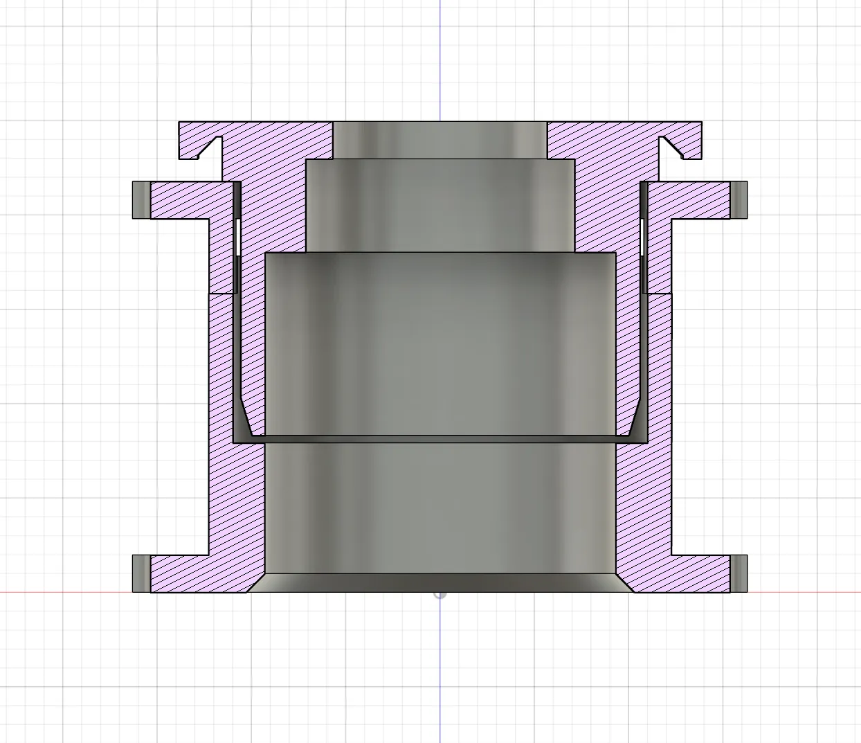Select the white slot gap on left wall
This screenshot has width=861, height=743.
point(237,238)
